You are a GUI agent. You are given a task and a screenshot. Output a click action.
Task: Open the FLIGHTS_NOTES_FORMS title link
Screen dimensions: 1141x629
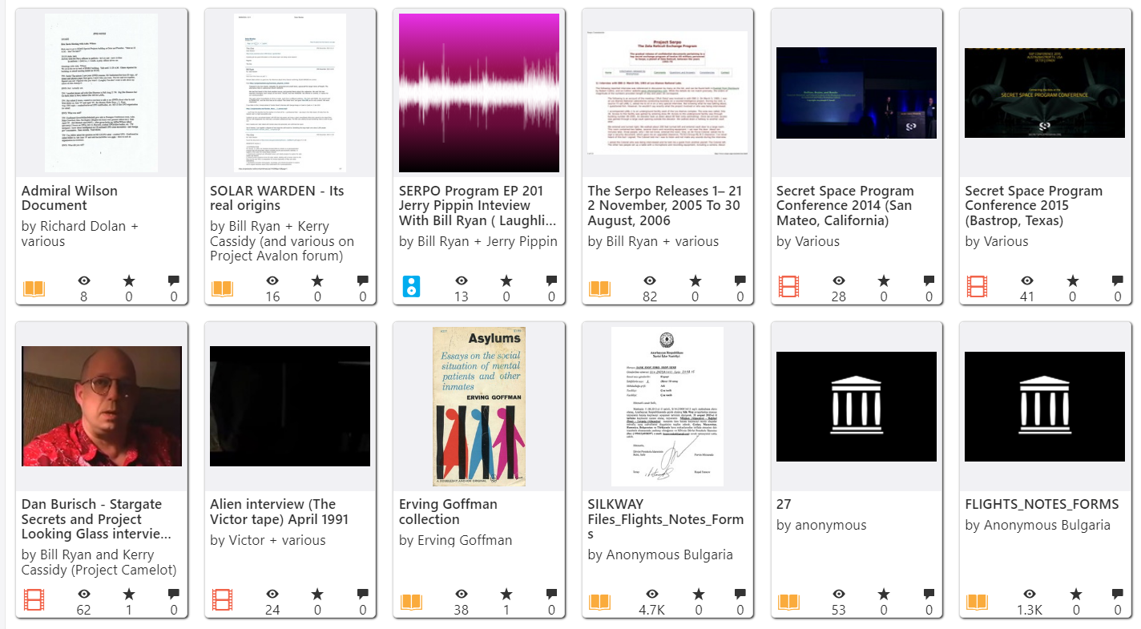1042,504
